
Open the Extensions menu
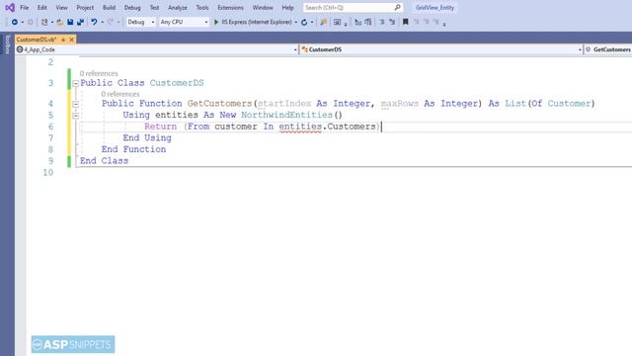[x=230, y=8]
